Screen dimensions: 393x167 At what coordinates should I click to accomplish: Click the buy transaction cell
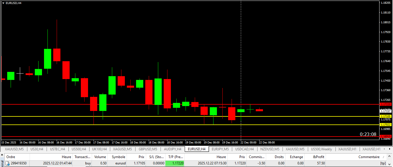coord(88,163)
